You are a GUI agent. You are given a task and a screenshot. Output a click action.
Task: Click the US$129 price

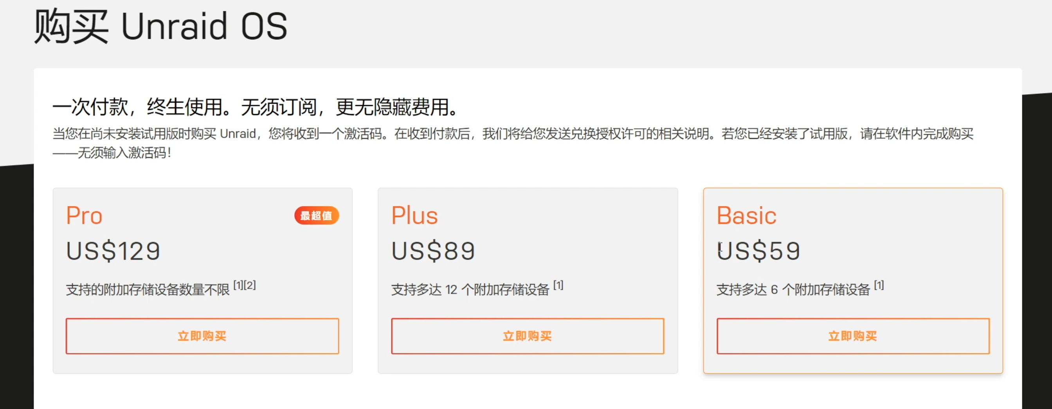click(113, 251)
